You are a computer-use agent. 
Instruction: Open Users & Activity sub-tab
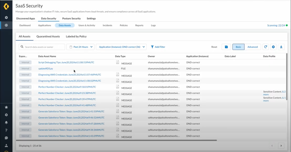click(x=87, y=25)
